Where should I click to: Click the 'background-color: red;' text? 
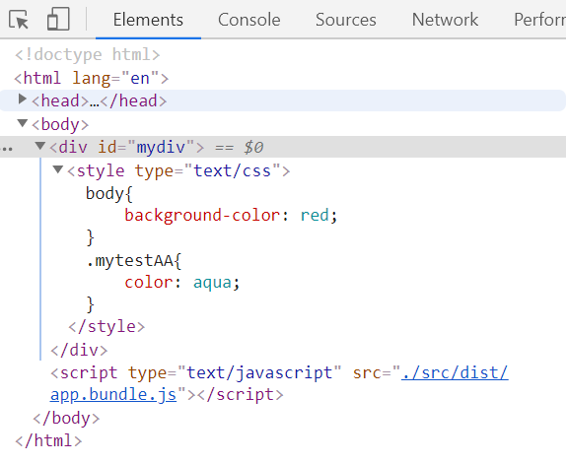[x=231, y=215]
